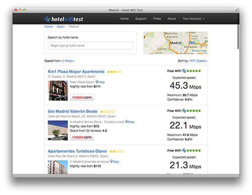Viewport: 252px width, 195px height.
Task: Click 'Maximum: 85.7 Mbps' text
Action: 182,95
